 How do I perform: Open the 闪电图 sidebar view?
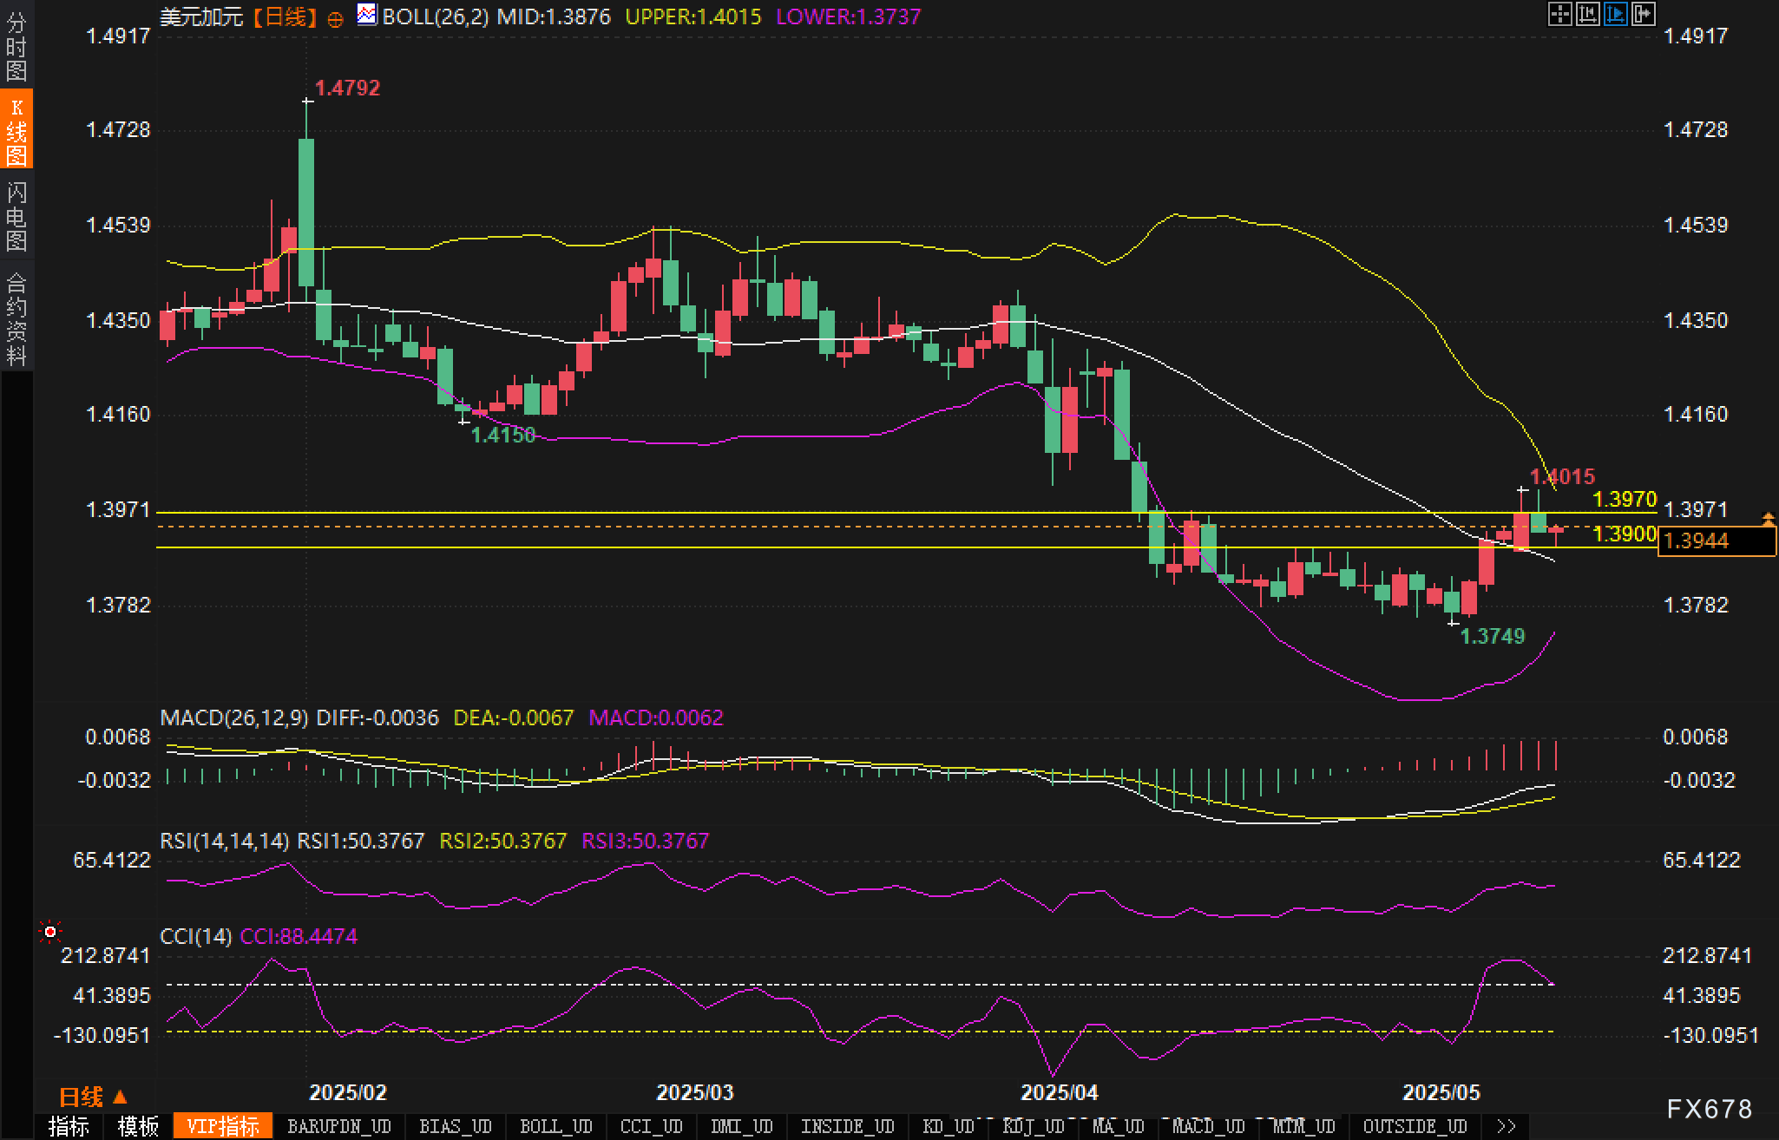click(x=16, y=216)
